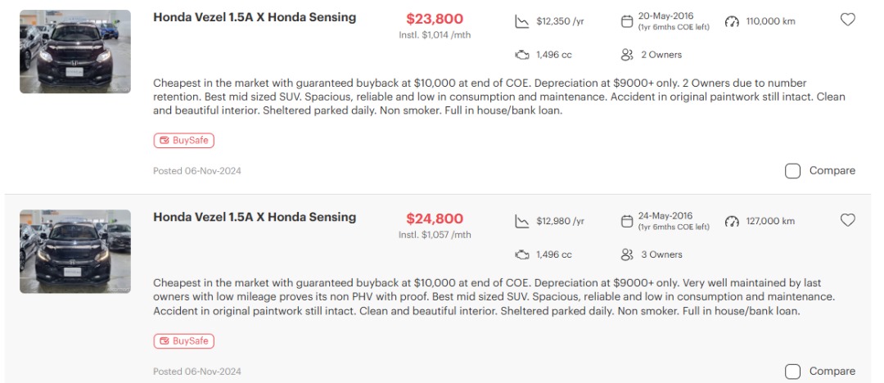884x383 pixels.
Task: Click calendar icon next to 20-May-2016
Action: point(627,21)
